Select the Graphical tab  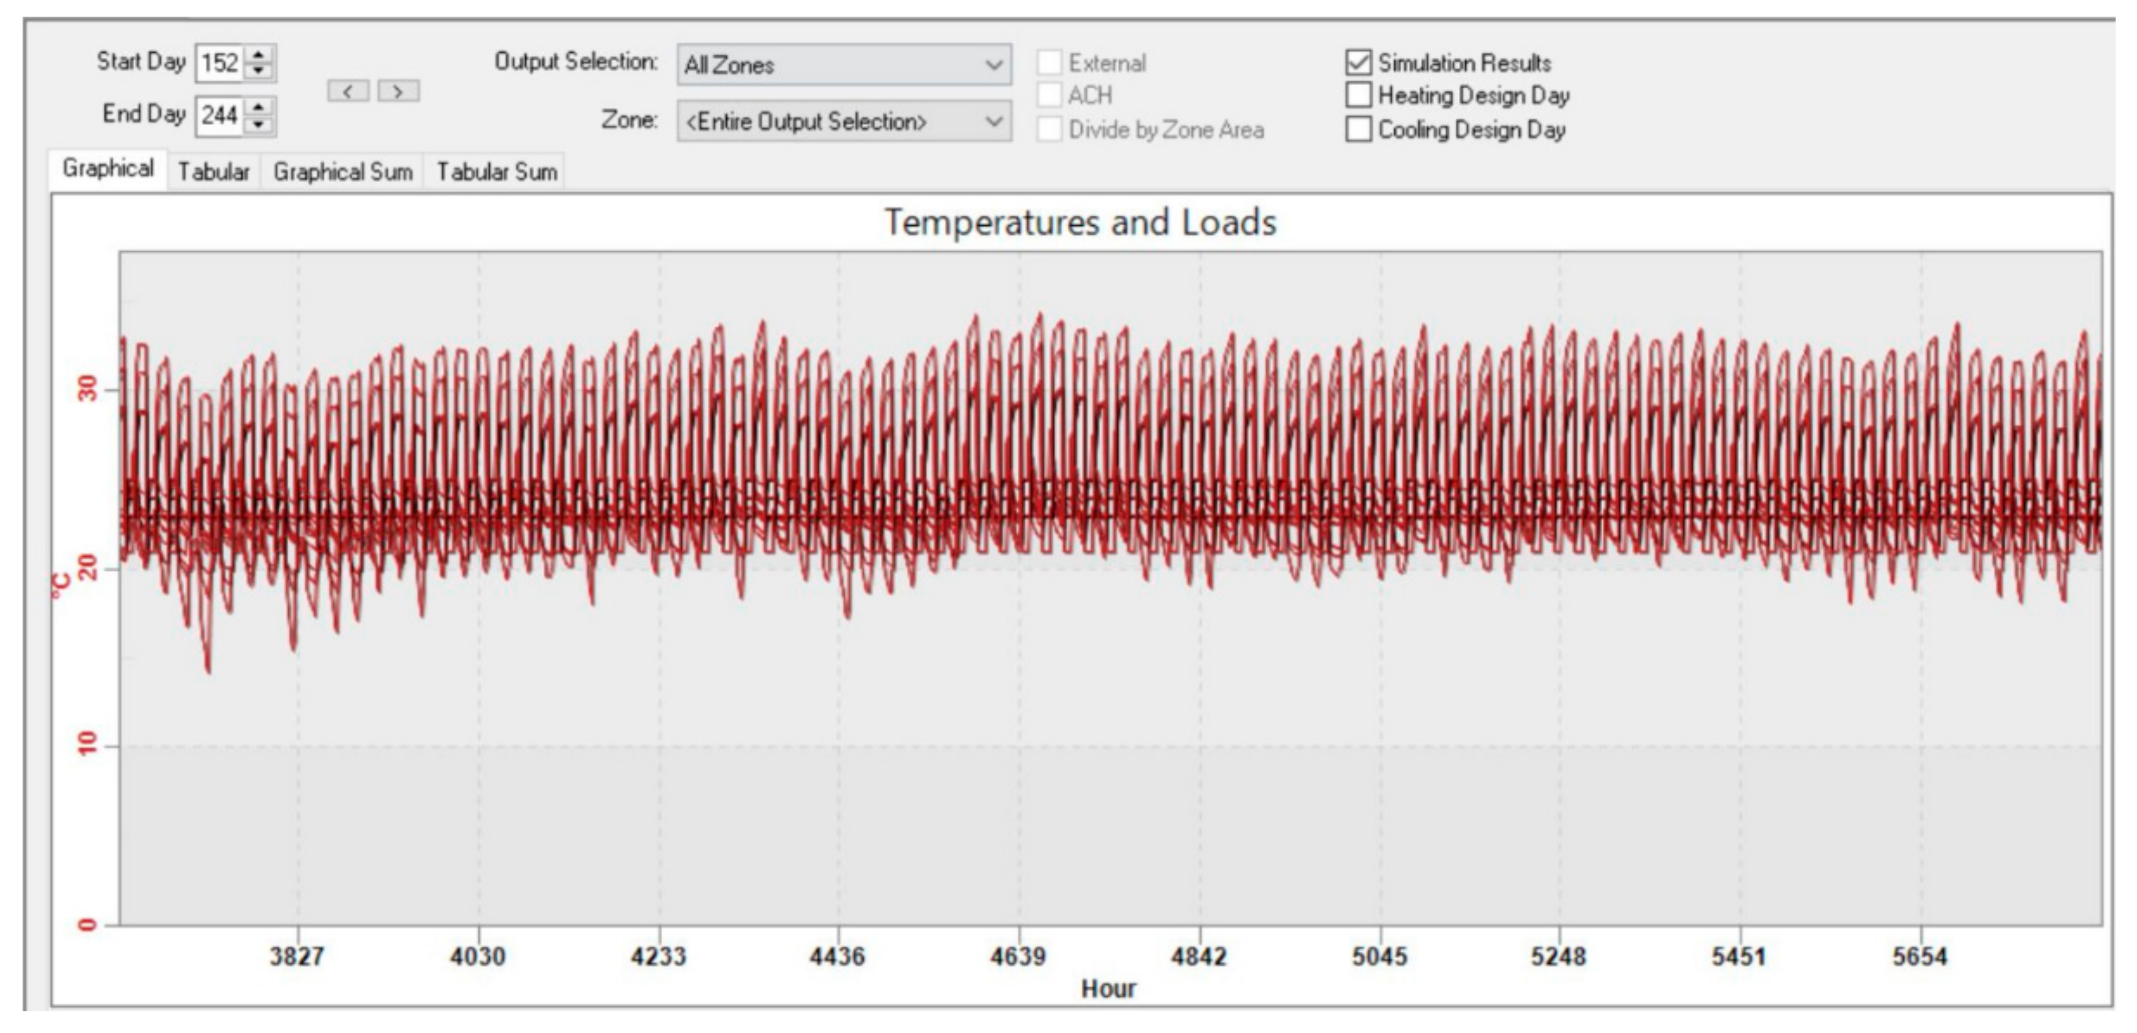[x=108, y=169]
